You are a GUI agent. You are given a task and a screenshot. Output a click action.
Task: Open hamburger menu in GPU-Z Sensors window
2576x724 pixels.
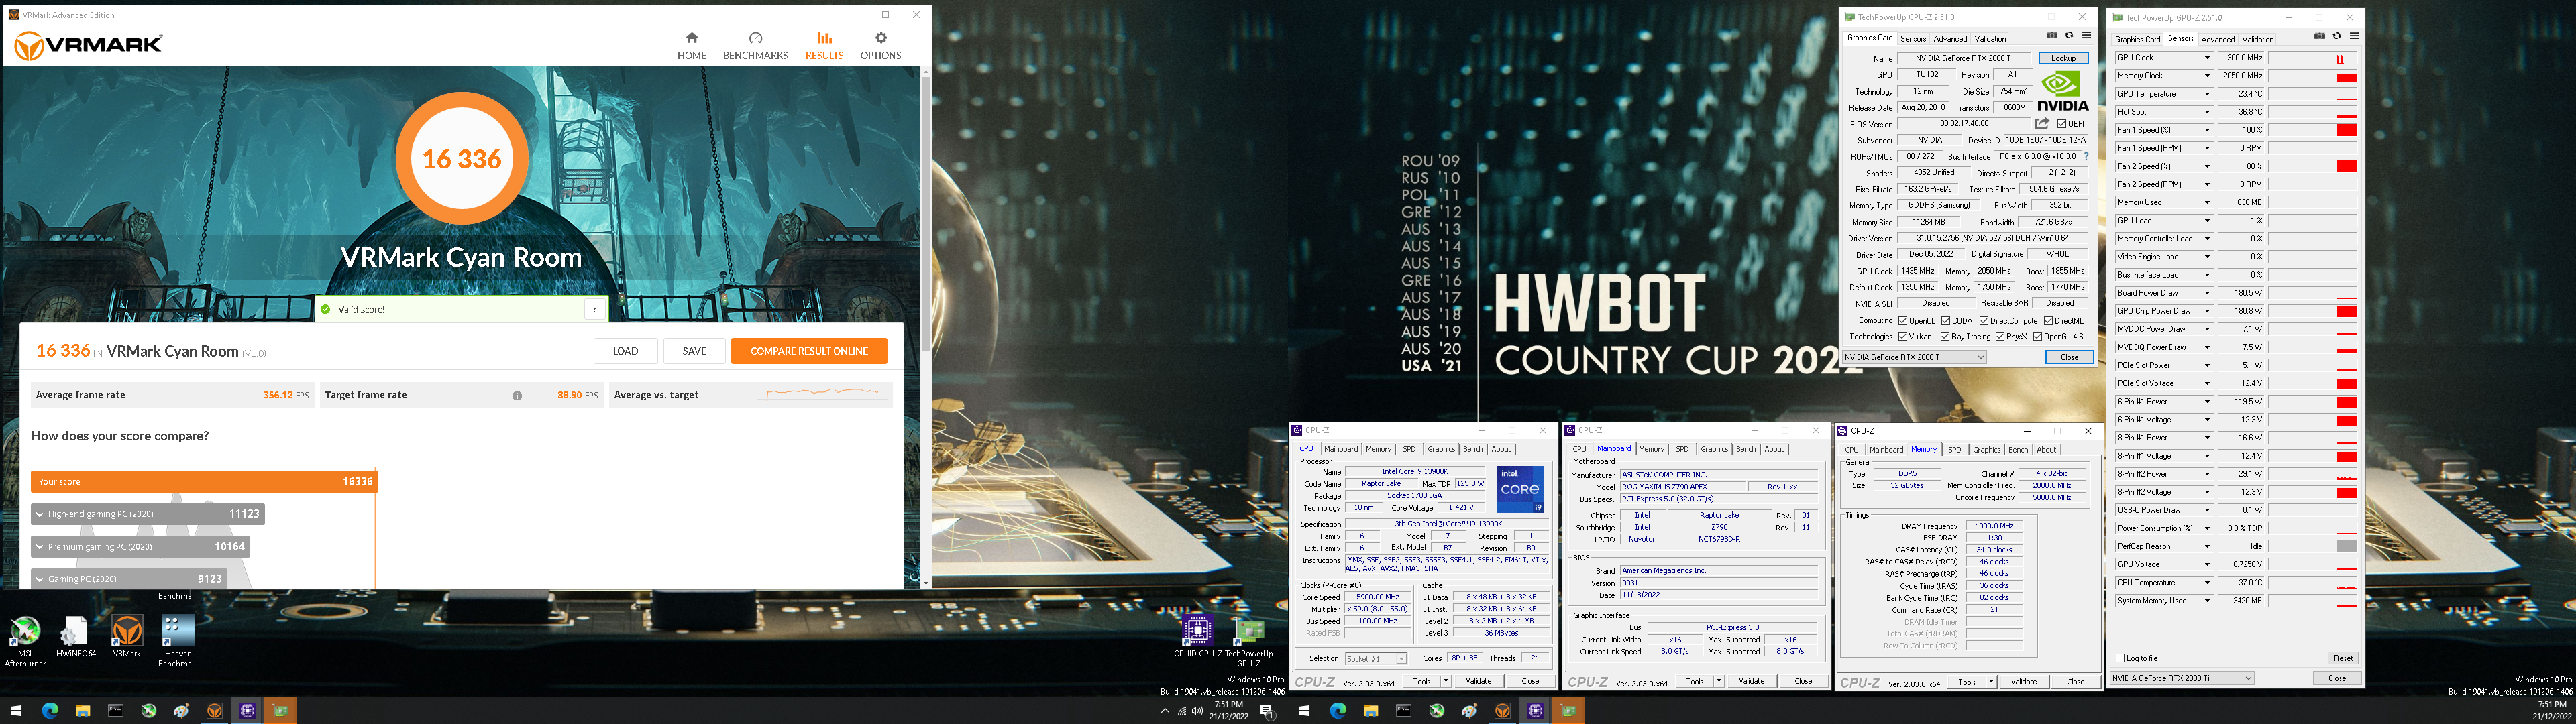[2354, 36]
